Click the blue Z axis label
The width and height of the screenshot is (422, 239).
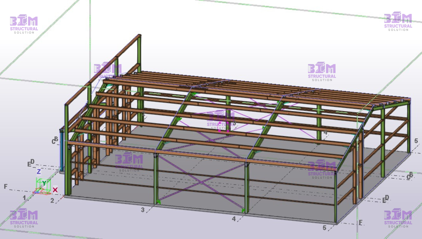pos(39,172)
